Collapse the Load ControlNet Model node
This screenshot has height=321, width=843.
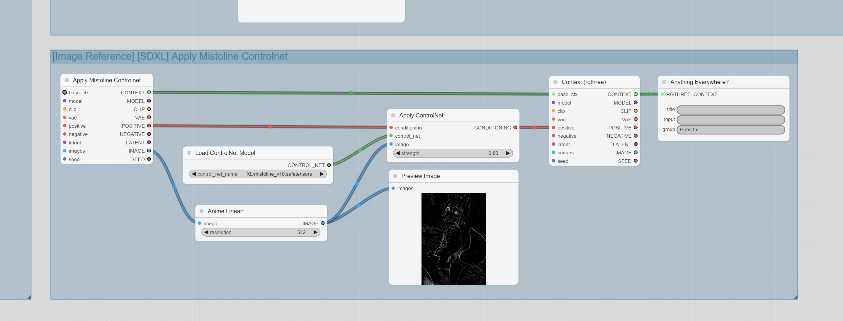tap(189, 153)
